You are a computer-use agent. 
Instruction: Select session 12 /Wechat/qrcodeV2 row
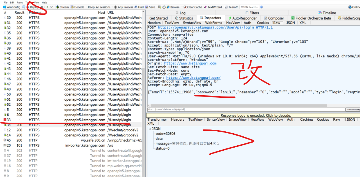point(72,130)
